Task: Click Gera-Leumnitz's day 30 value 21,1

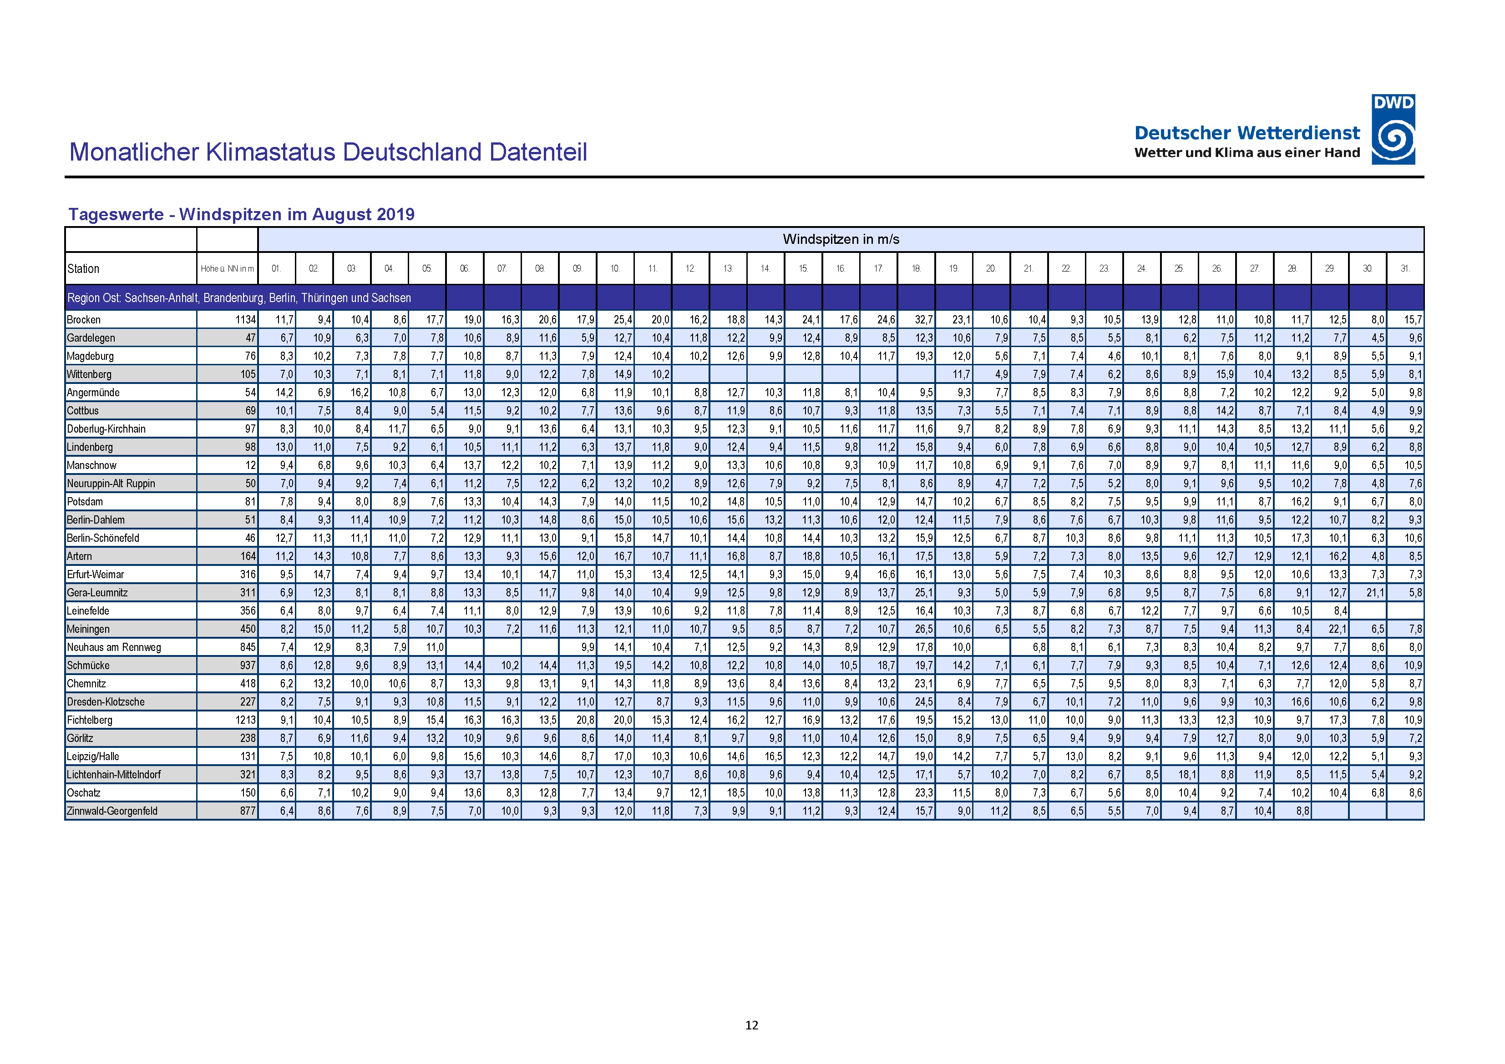Action: pyautogui.click(x=1375, y=592)
